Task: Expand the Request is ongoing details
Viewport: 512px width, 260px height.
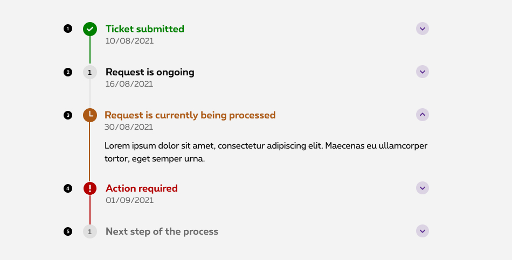Action: (423, 72)
